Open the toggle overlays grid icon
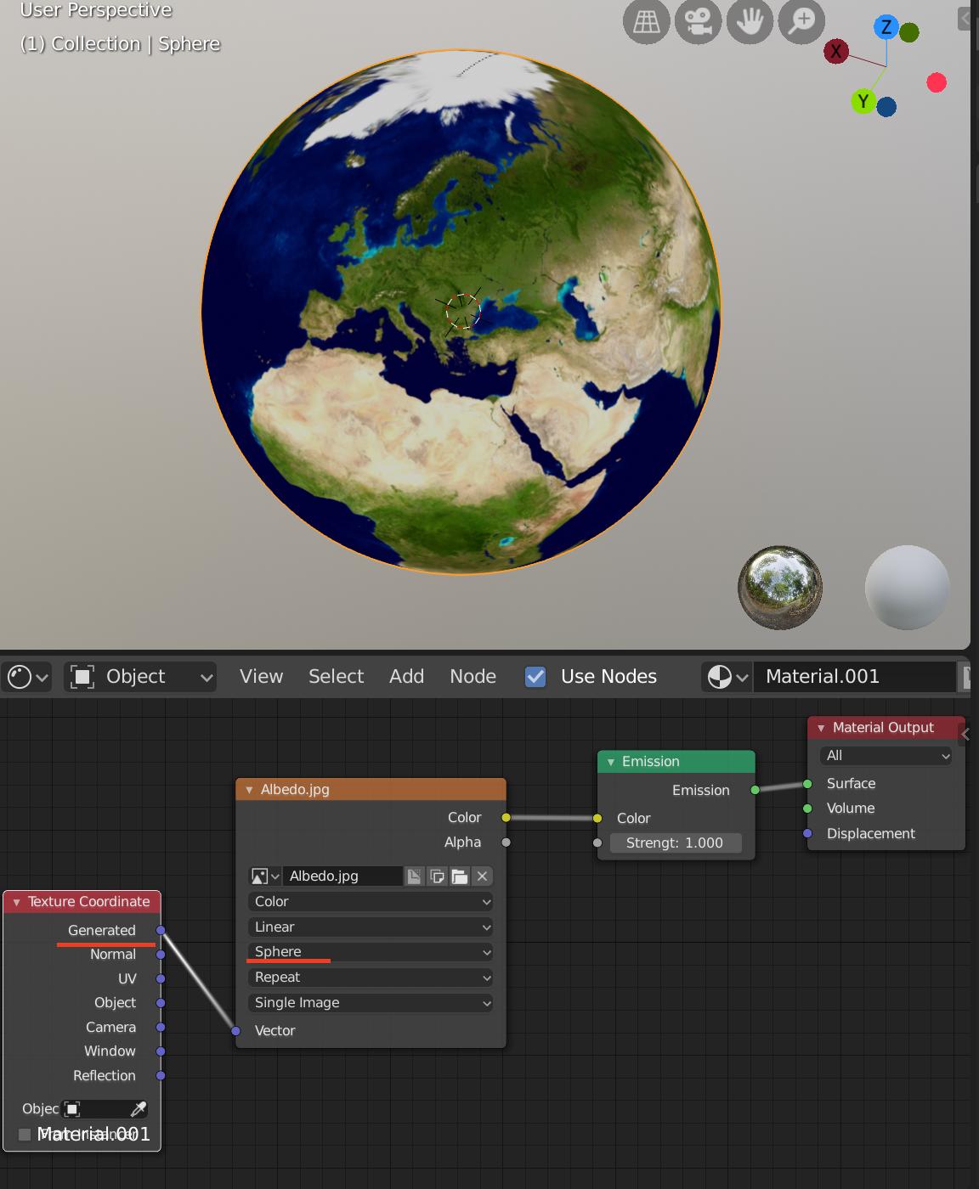979x1189 pixels. [x=646, y=21]
